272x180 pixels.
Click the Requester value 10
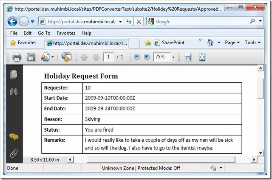pos(88,87)
